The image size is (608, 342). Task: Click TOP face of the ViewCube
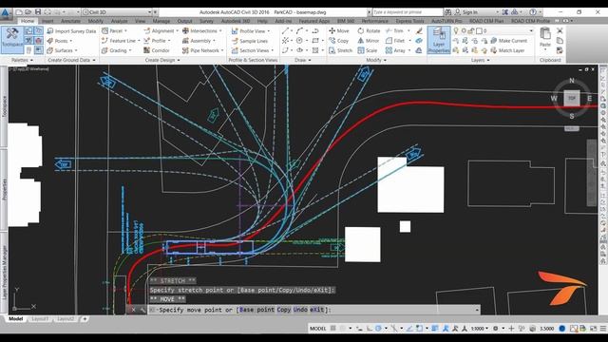tap(572, 98)
